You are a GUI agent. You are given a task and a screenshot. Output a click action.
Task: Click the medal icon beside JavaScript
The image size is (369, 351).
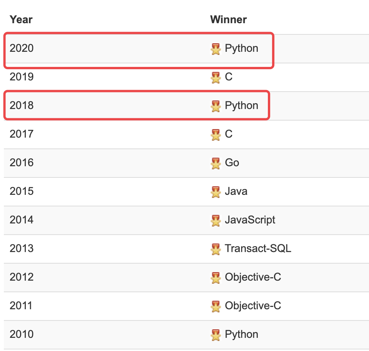[x=215, y=220]
